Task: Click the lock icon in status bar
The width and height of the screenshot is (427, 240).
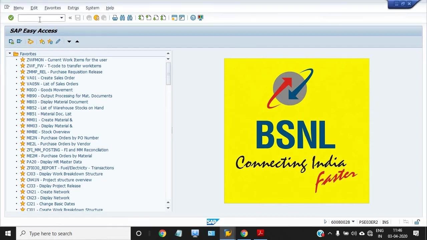Action: pos(417,222)
